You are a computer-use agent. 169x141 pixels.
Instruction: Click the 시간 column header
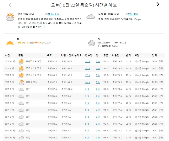click(x=8, y=55)
